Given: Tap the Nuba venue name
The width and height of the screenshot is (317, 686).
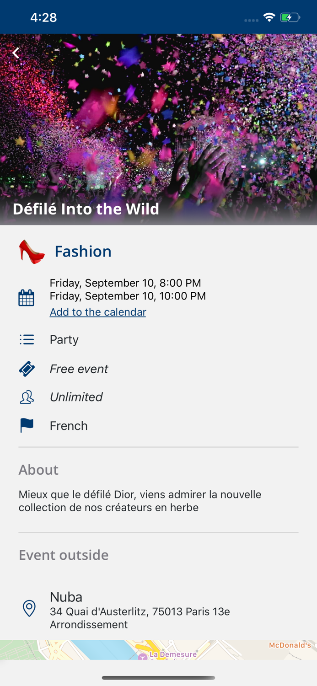Looking at the screenshot, I should coord(66,597).
